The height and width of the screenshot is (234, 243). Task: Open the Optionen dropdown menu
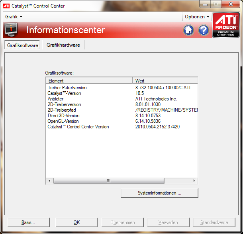point(197,17)
